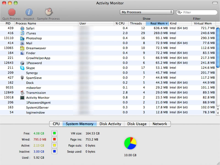Sort by Kind column header
This screenshot has height=165, width=220.
(x=180, y=23)
